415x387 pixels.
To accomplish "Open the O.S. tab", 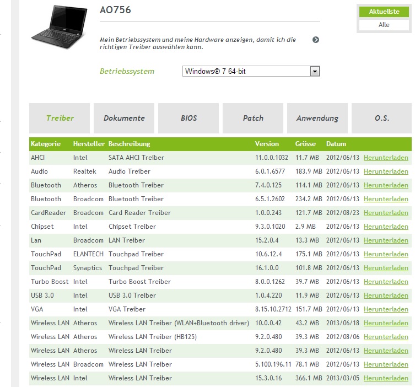I will (381, 118).
